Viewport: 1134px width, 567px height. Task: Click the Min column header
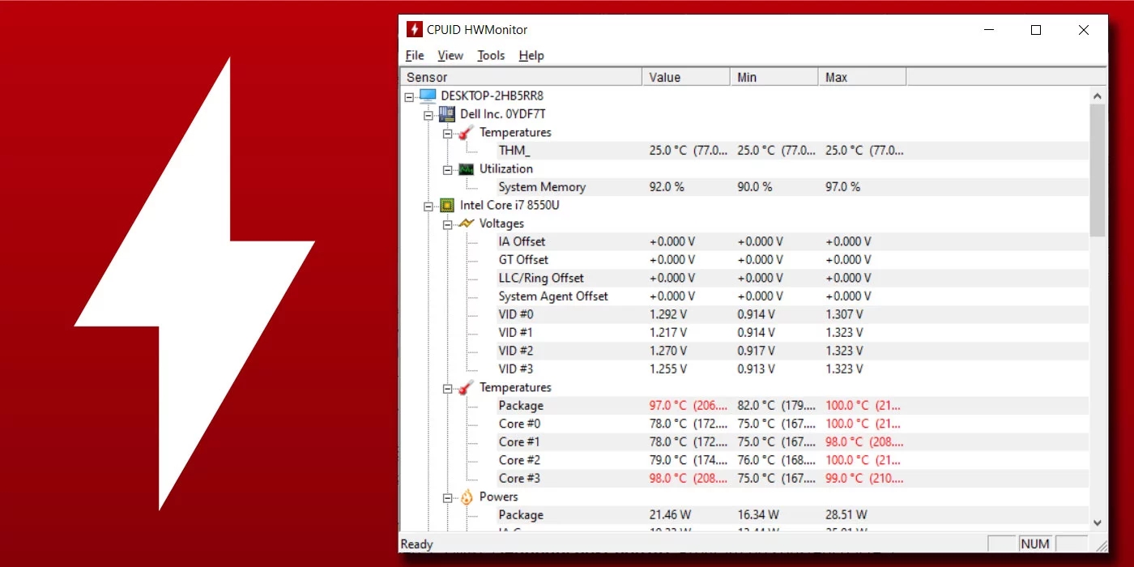tap(774, 77)
